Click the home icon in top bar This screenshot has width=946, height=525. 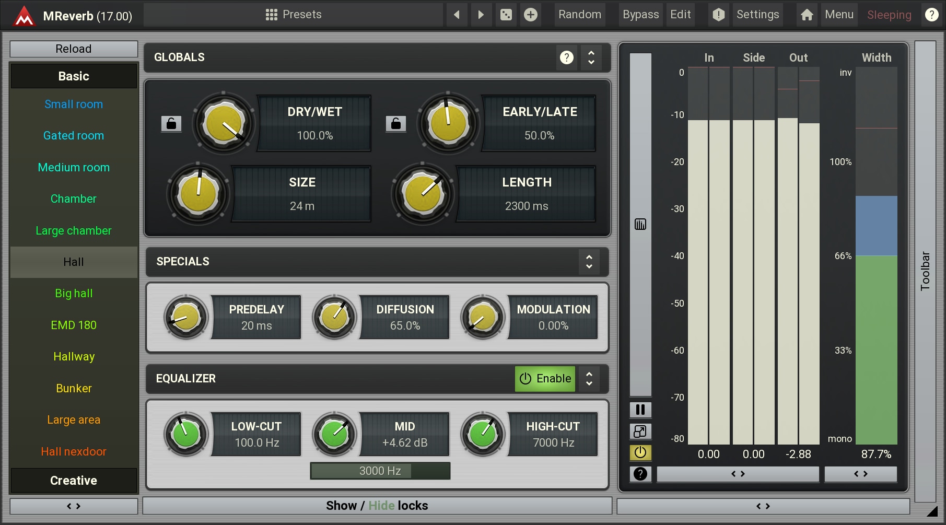[807, 15]
